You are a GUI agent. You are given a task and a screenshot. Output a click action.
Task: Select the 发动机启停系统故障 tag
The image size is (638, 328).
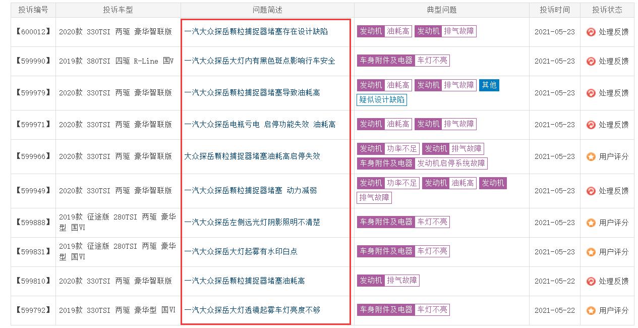451,163
